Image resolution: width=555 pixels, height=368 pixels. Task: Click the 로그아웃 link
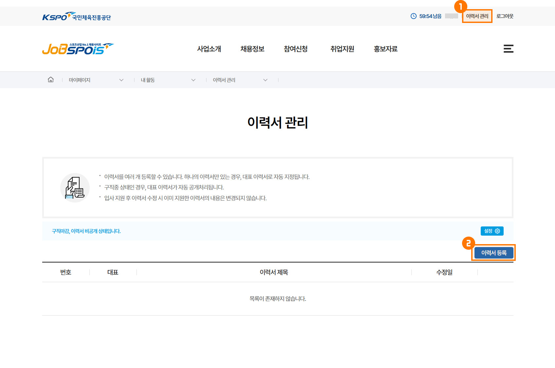505,16
